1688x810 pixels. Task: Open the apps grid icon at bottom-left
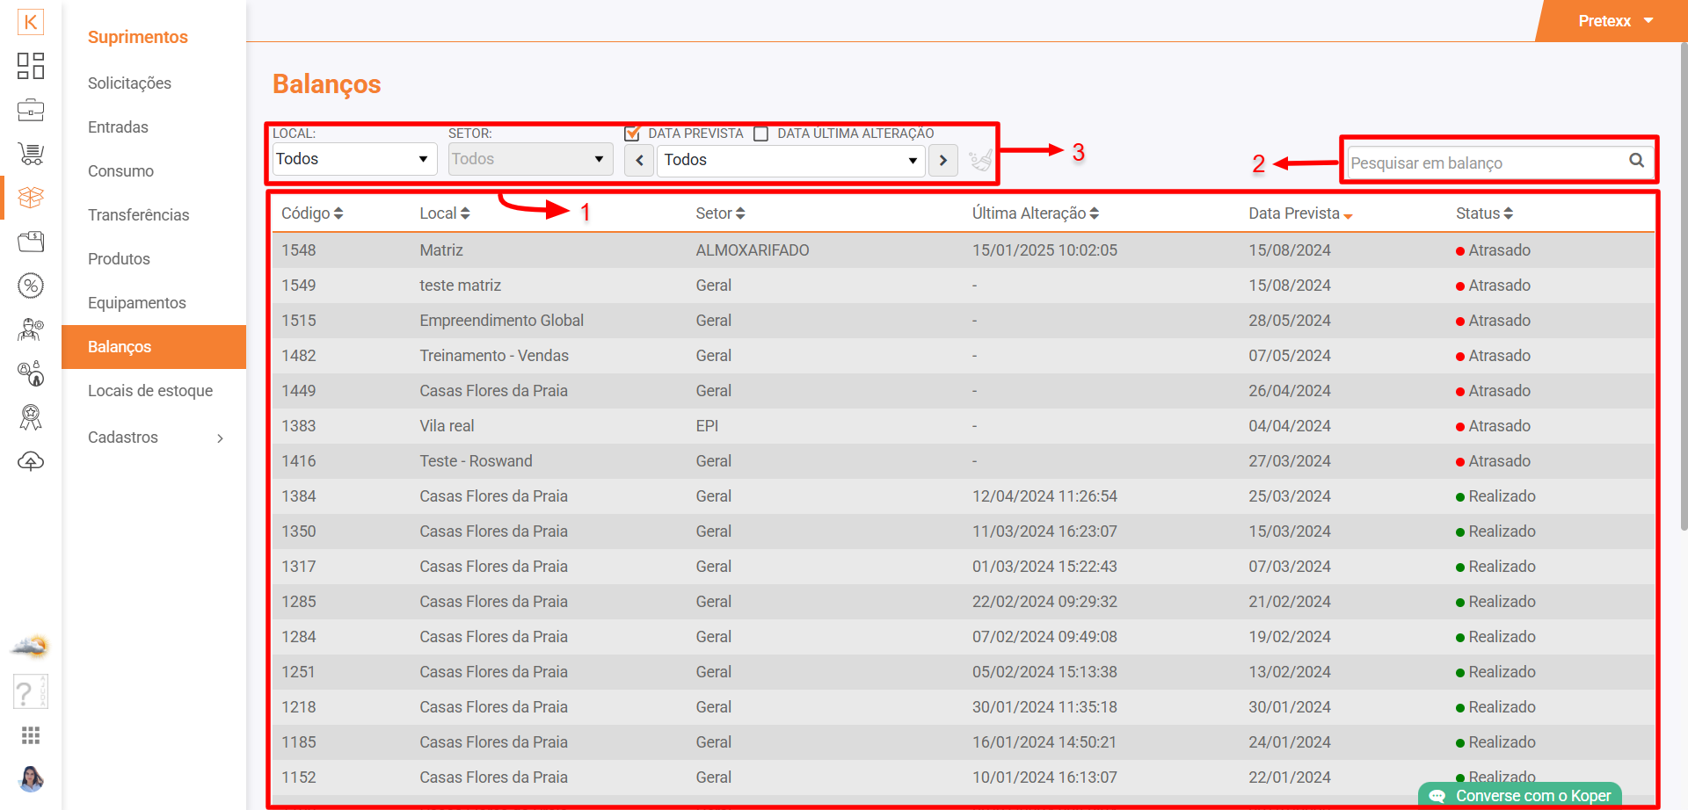[31, 735]
